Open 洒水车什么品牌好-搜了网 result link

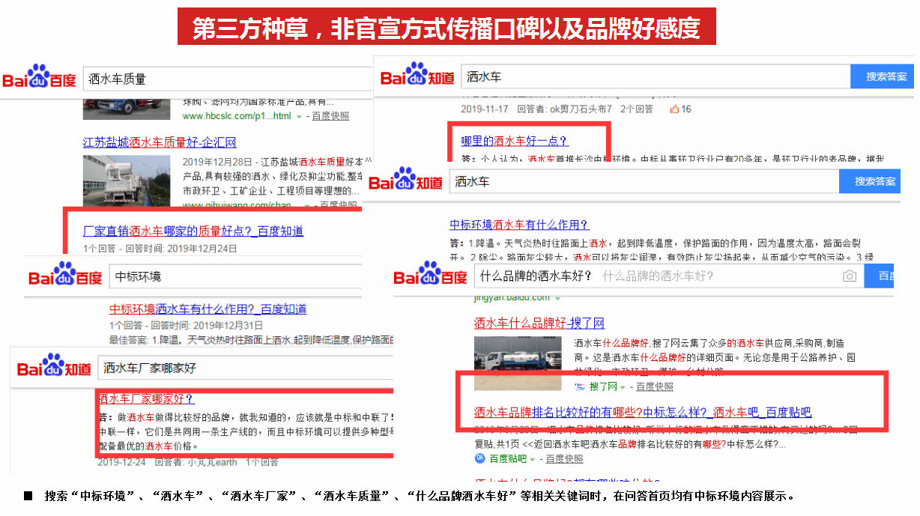(x=539, y=324)
